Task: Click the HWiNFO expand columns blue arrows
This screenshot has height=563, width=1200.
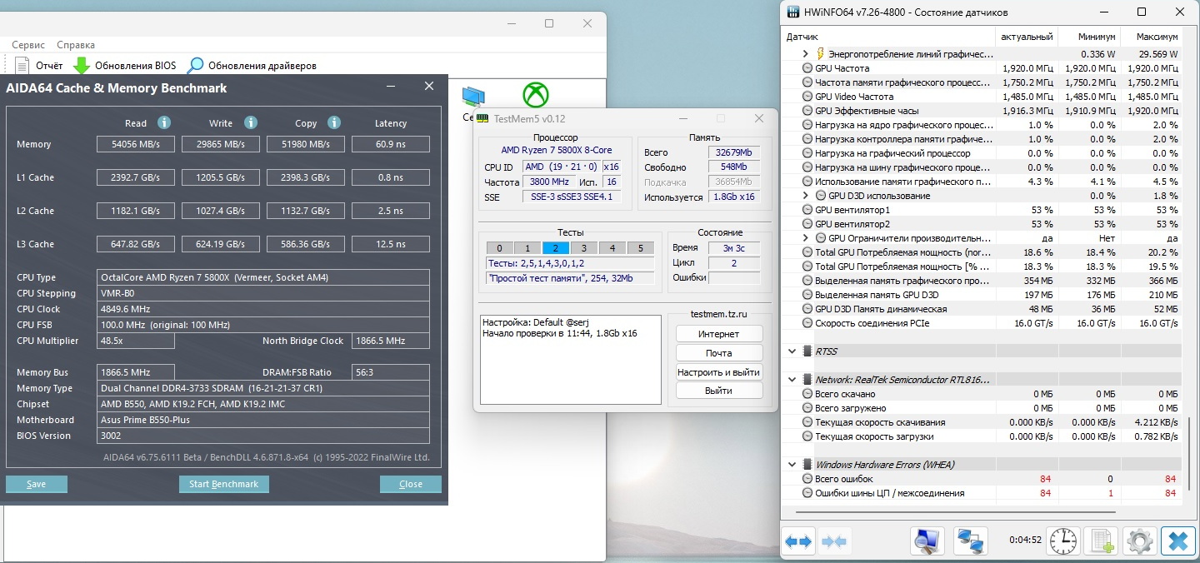Action: tap(798, 541)
